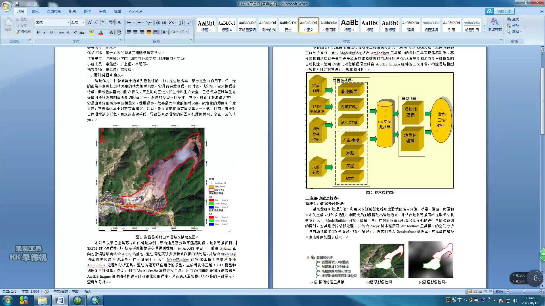The width and height of the screenshot is (545, 306).
Task: Click the Format Painter (格式刷) button
Action: click(x=23, y=32)
